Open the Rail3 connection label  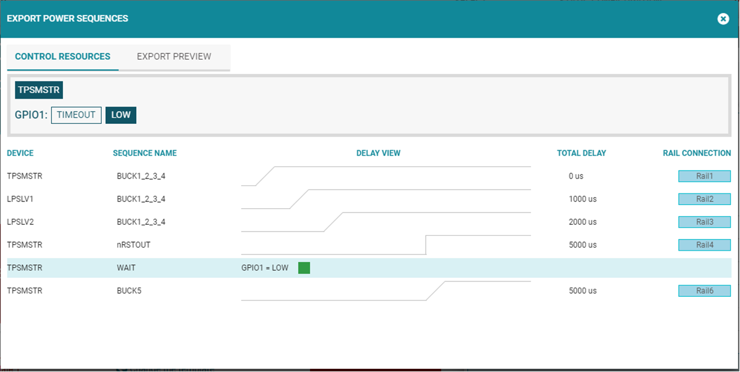coord(704,222)
